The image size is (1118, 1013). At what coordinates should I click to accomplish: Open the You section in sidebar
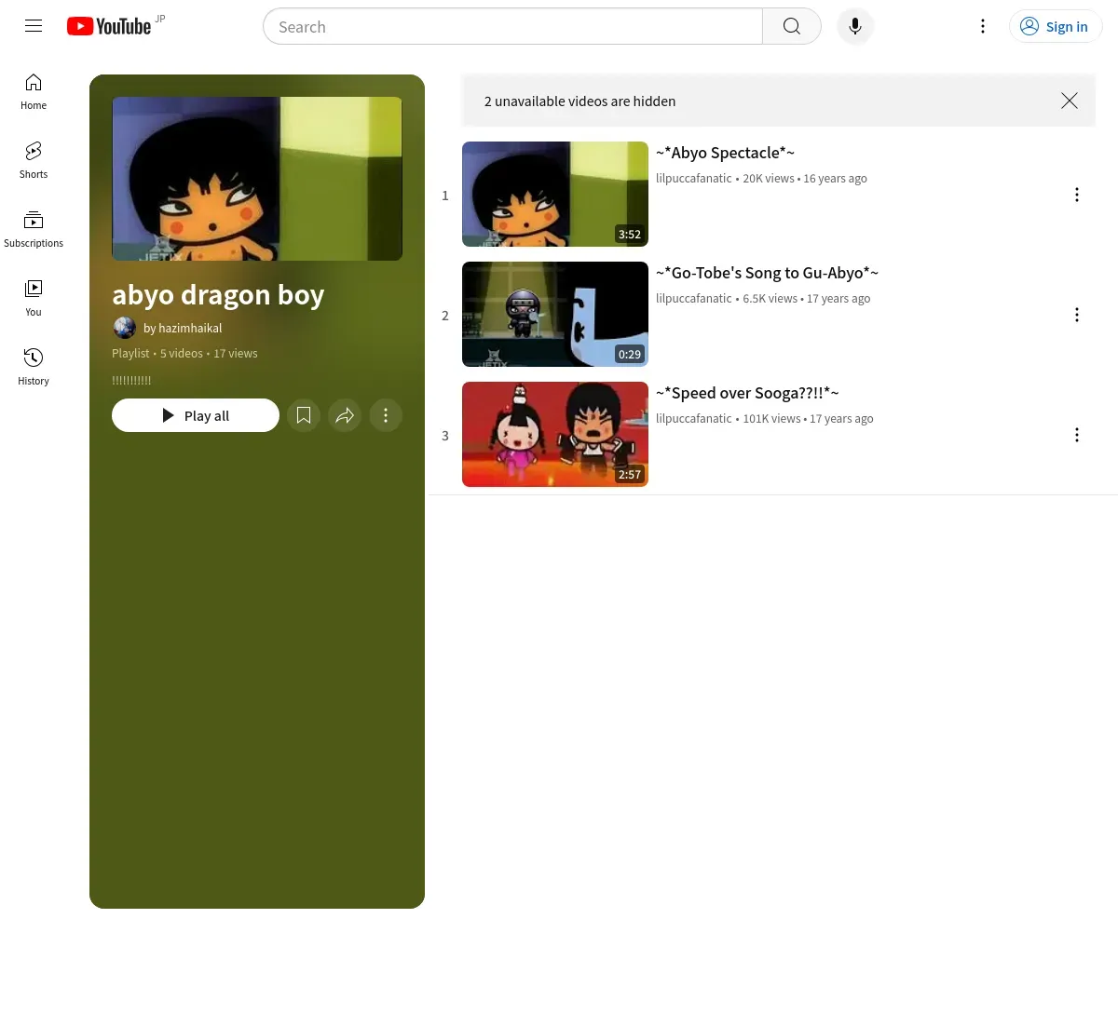coord(34,299)
